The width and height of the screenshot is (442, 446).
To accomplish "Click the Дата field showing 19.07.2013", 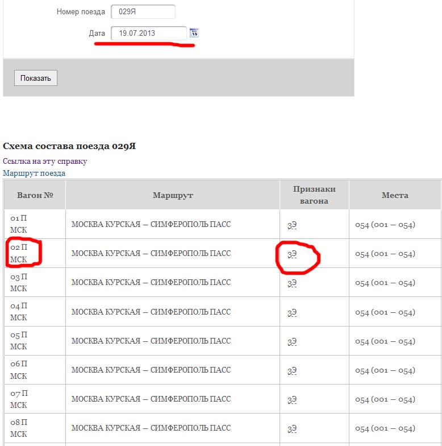I will coord(148,33).
